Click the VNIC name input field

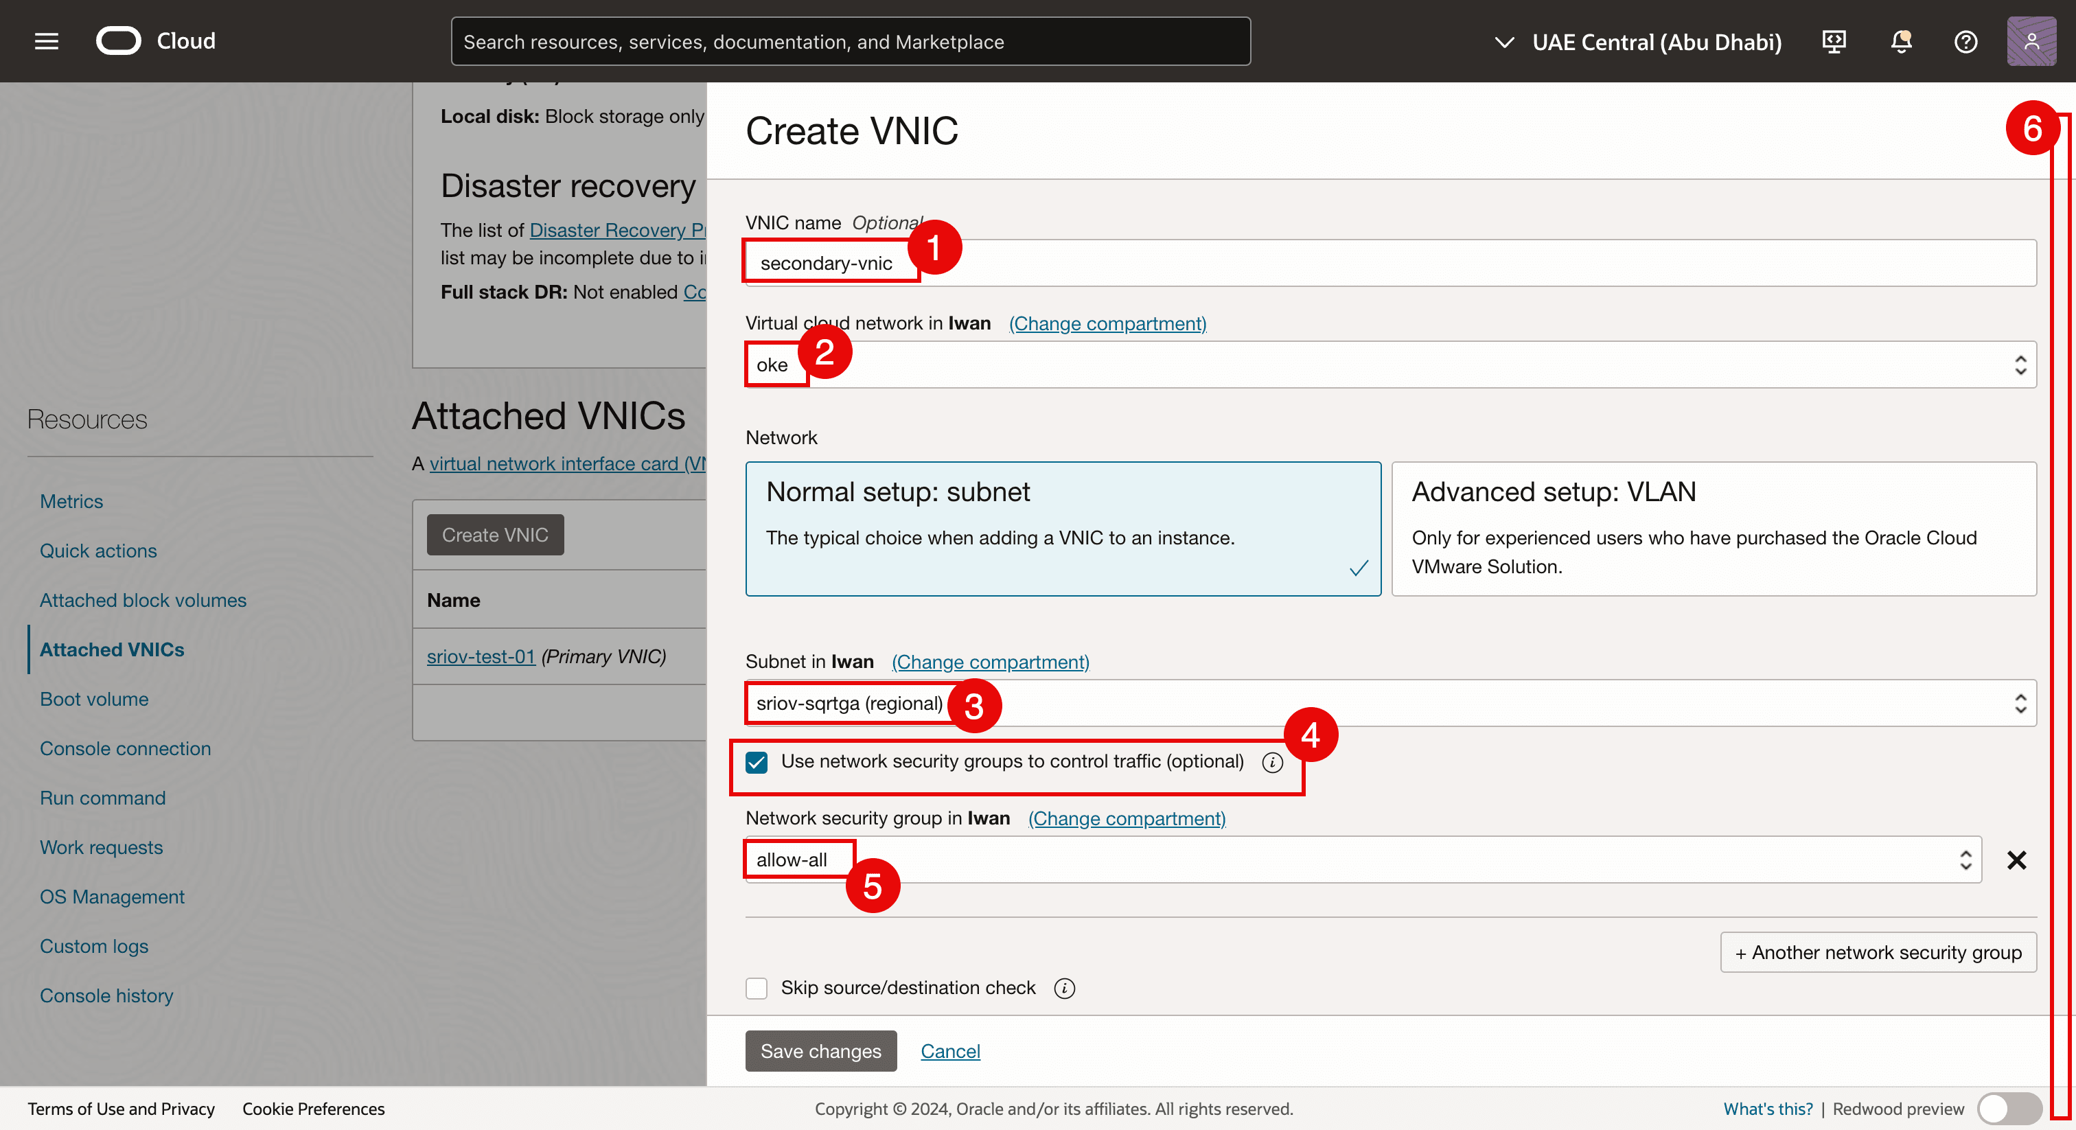1390,264
